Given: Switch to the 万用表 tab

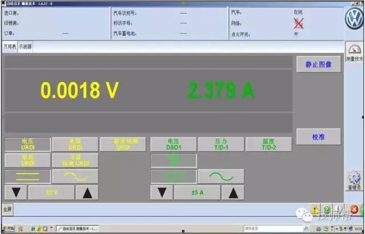Looking at the screenshot, I should click(x=10, y=47).
